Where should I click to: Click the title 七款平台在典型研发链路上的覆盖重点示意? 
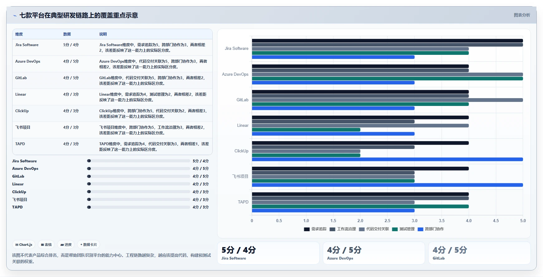coord(79,15)
